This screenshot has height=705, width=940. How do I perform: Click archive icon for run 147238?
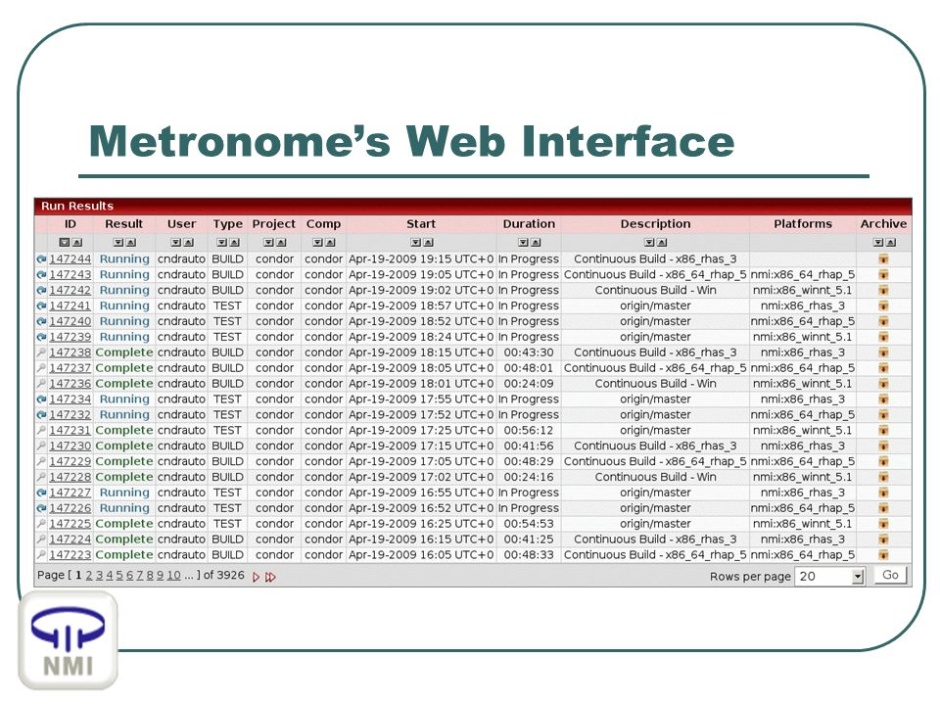point(883,353)
